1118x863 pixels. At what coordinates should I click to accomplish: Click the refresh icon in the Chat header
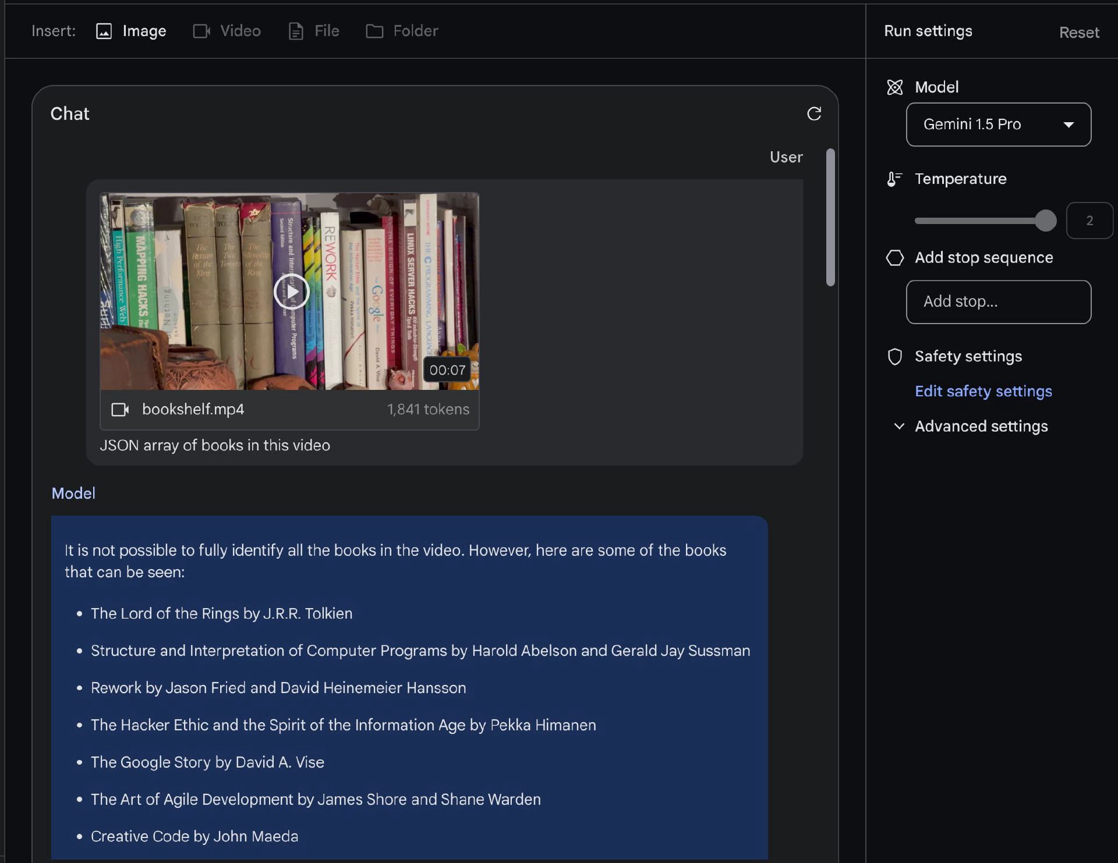tap(814, 113)
